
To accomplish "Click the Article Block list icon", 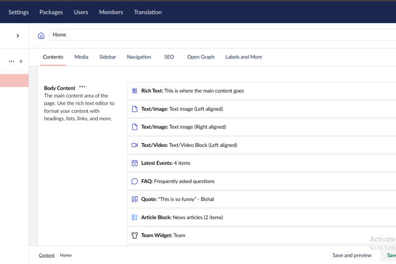I will (x=134, y=217).
